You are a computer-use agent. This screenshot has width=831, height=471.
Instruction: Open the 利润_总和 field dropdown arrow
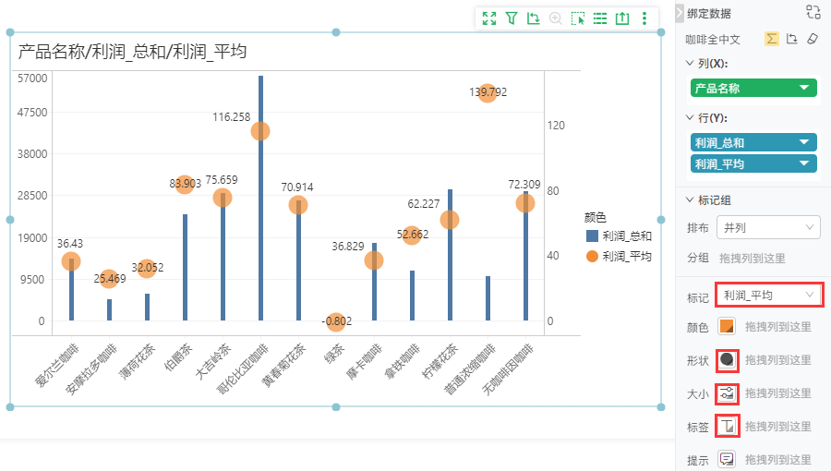(x=804, y=142)
